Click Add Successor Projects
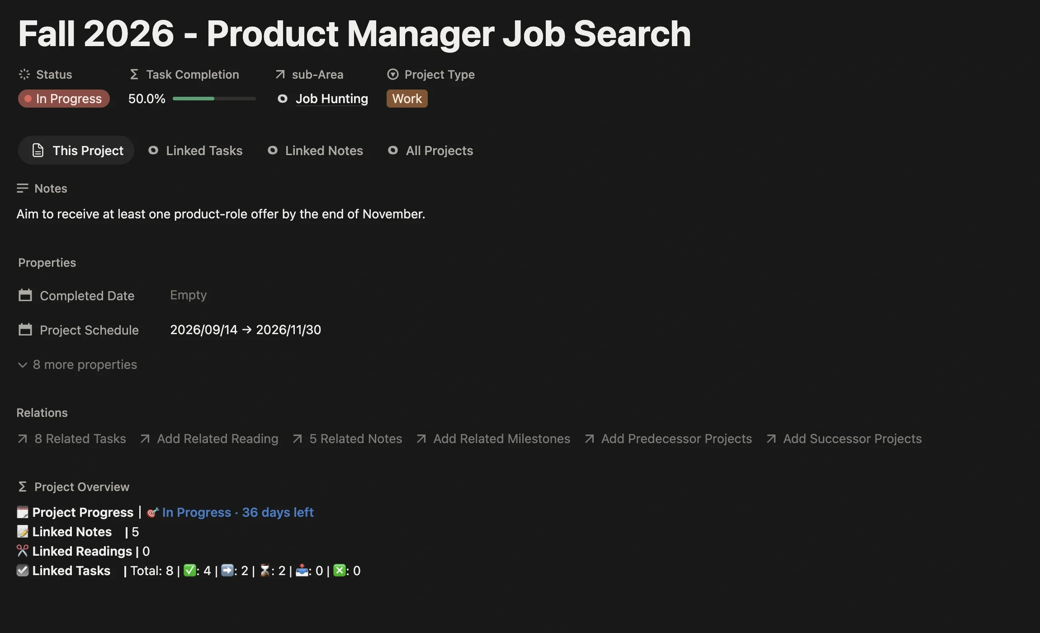The image size is (1040, 633). [844, 439]
